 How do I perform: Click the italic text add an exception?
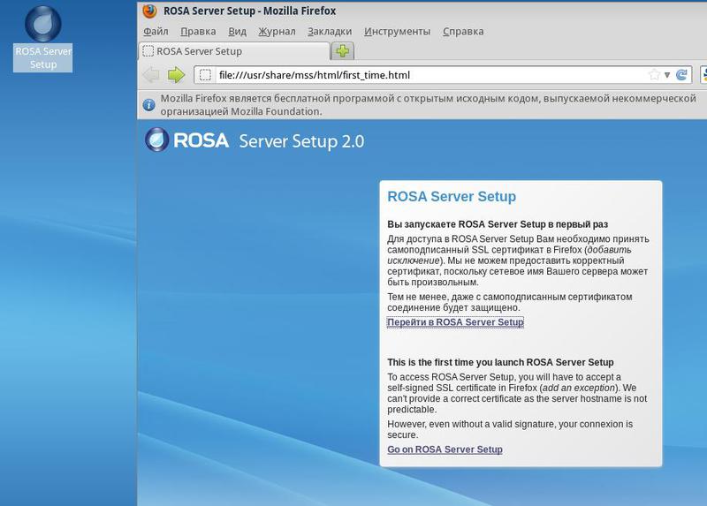[x=579, y=388]
